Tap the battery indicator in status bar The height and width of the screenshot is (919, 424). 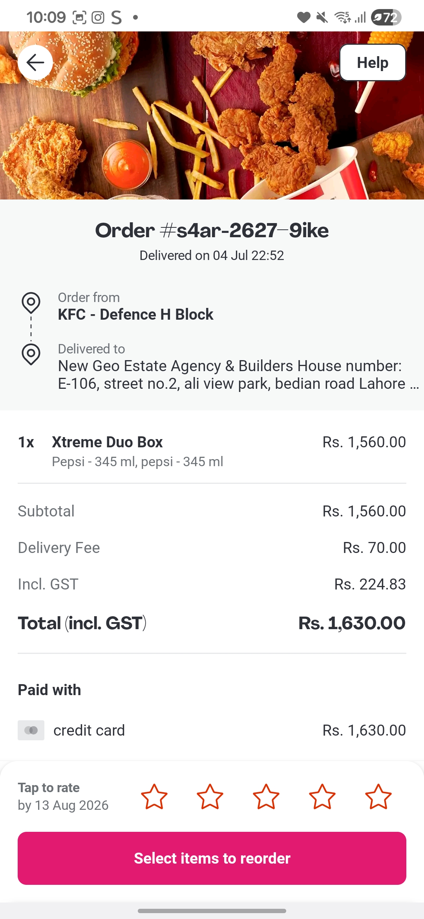tap(386, 17)
